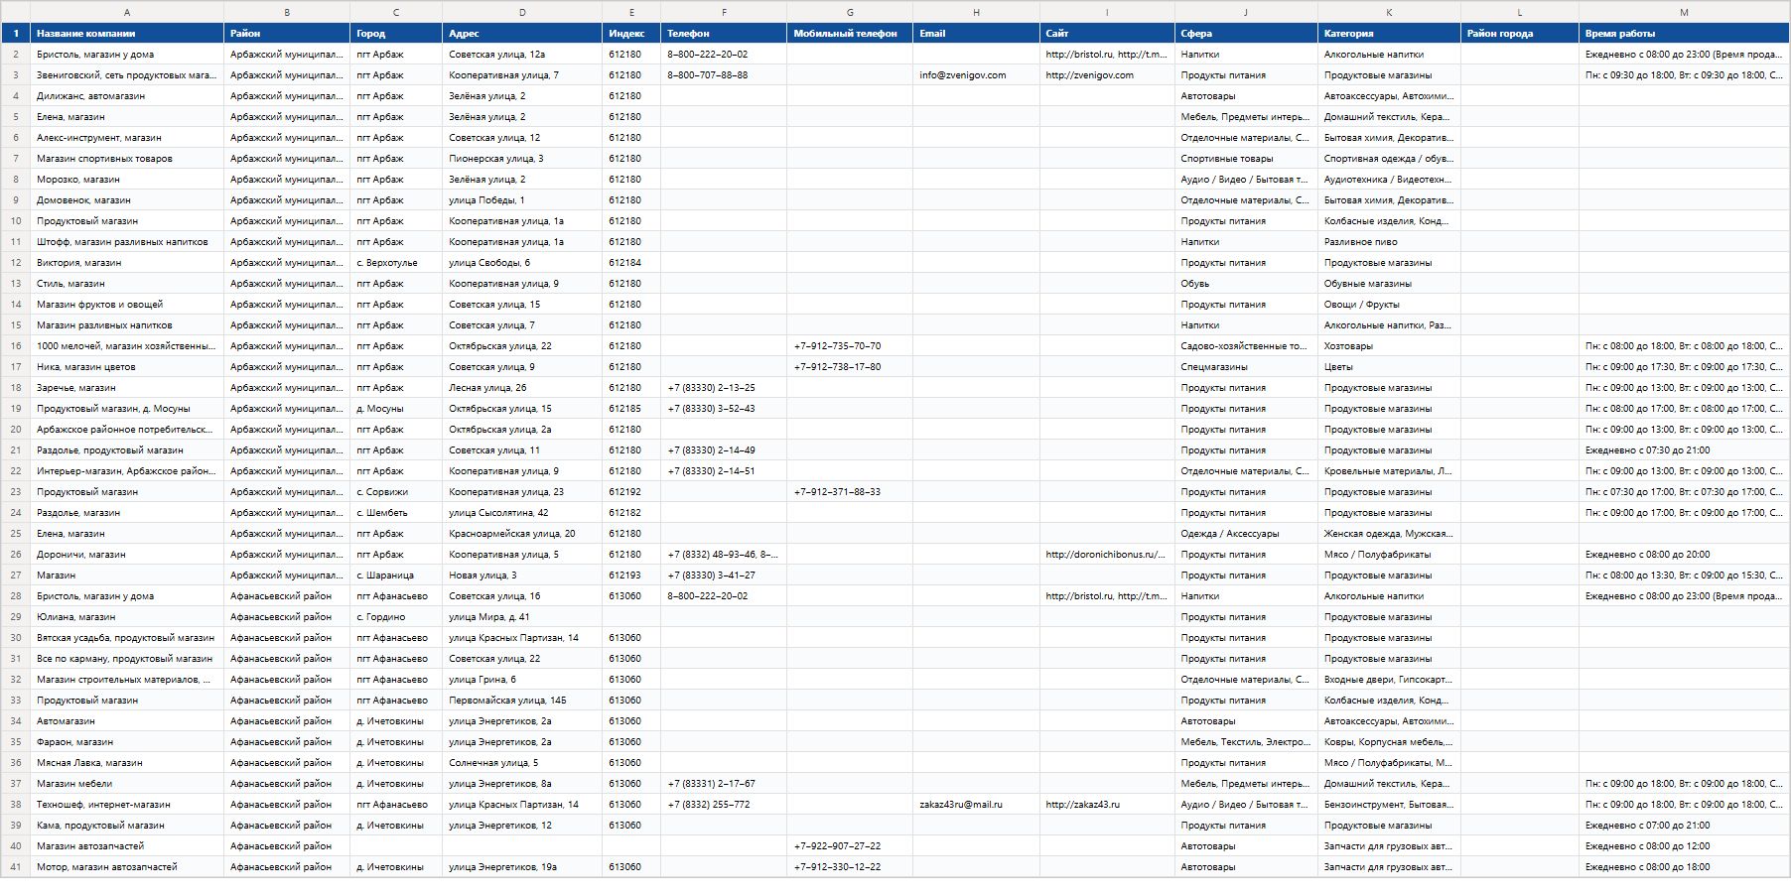Click the 'Виктория, магазин' cell
This screenshot has height=895, width=1791.
coord(127,263)
